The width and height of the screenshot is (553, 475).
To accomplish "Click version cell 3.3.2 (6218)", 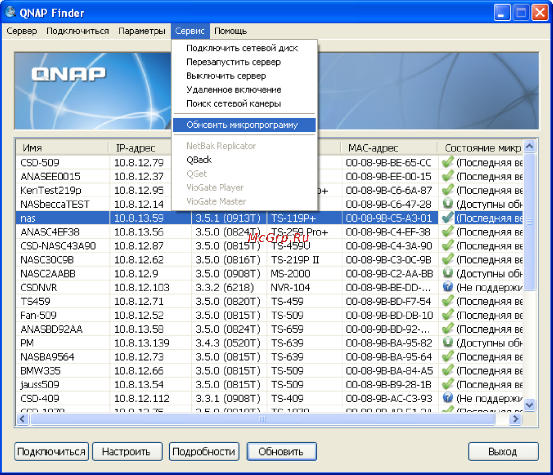I will point(225,287).
